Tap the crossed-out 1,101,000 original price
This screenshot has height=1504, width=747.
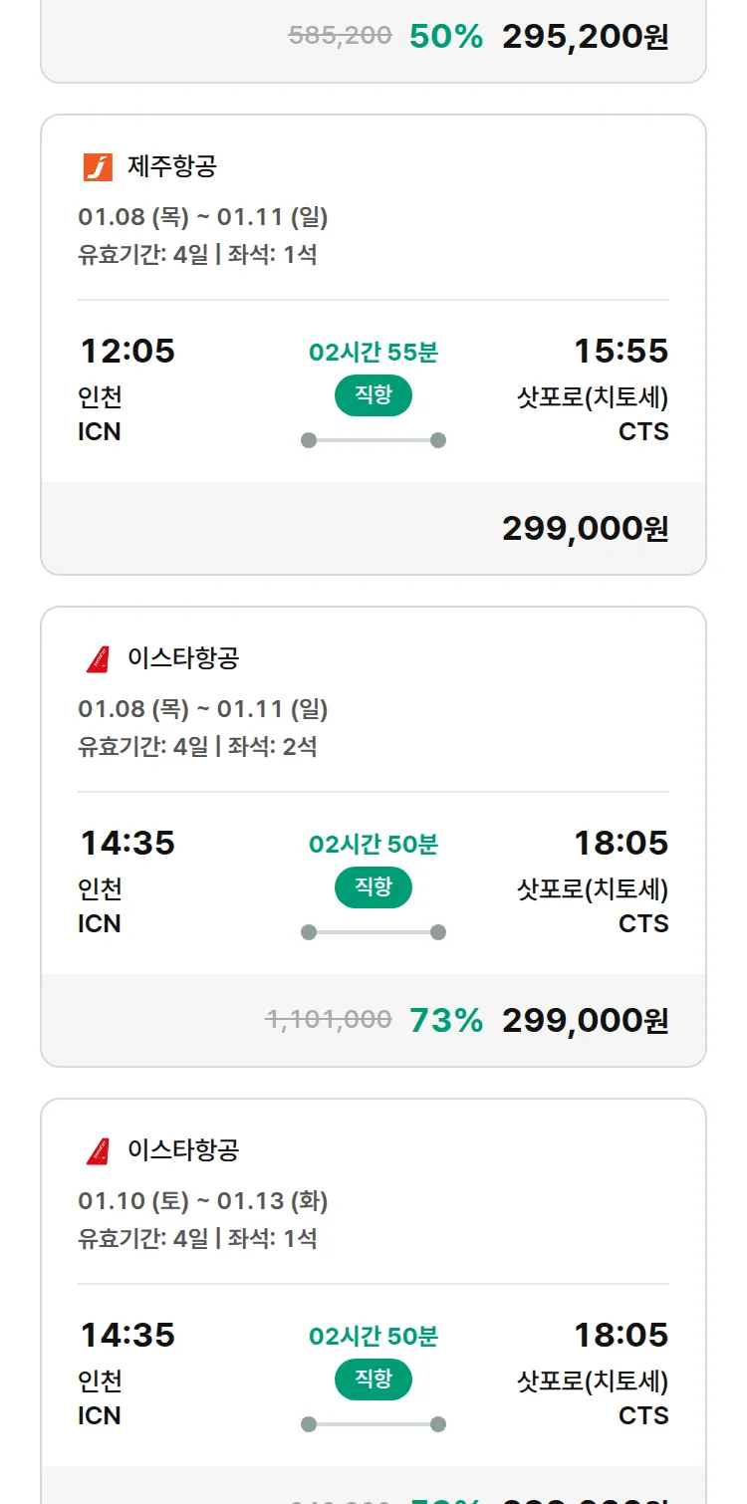(x=328, y=1020)
